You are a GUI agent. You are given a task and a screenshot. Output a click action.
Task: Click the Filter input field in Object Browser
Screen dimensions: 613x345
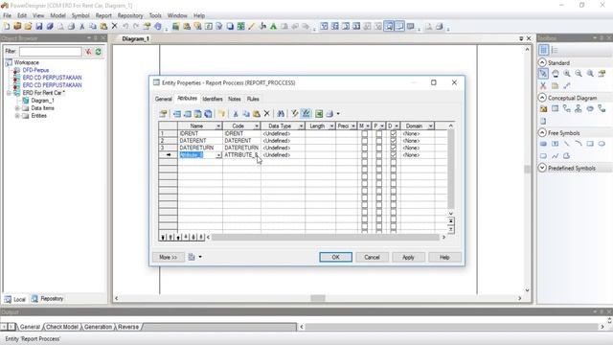pyautogui.click(x=51, y=51)
